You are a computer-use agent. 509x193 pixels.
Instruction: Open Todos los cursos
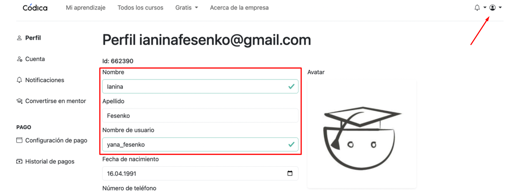point(141,8)
